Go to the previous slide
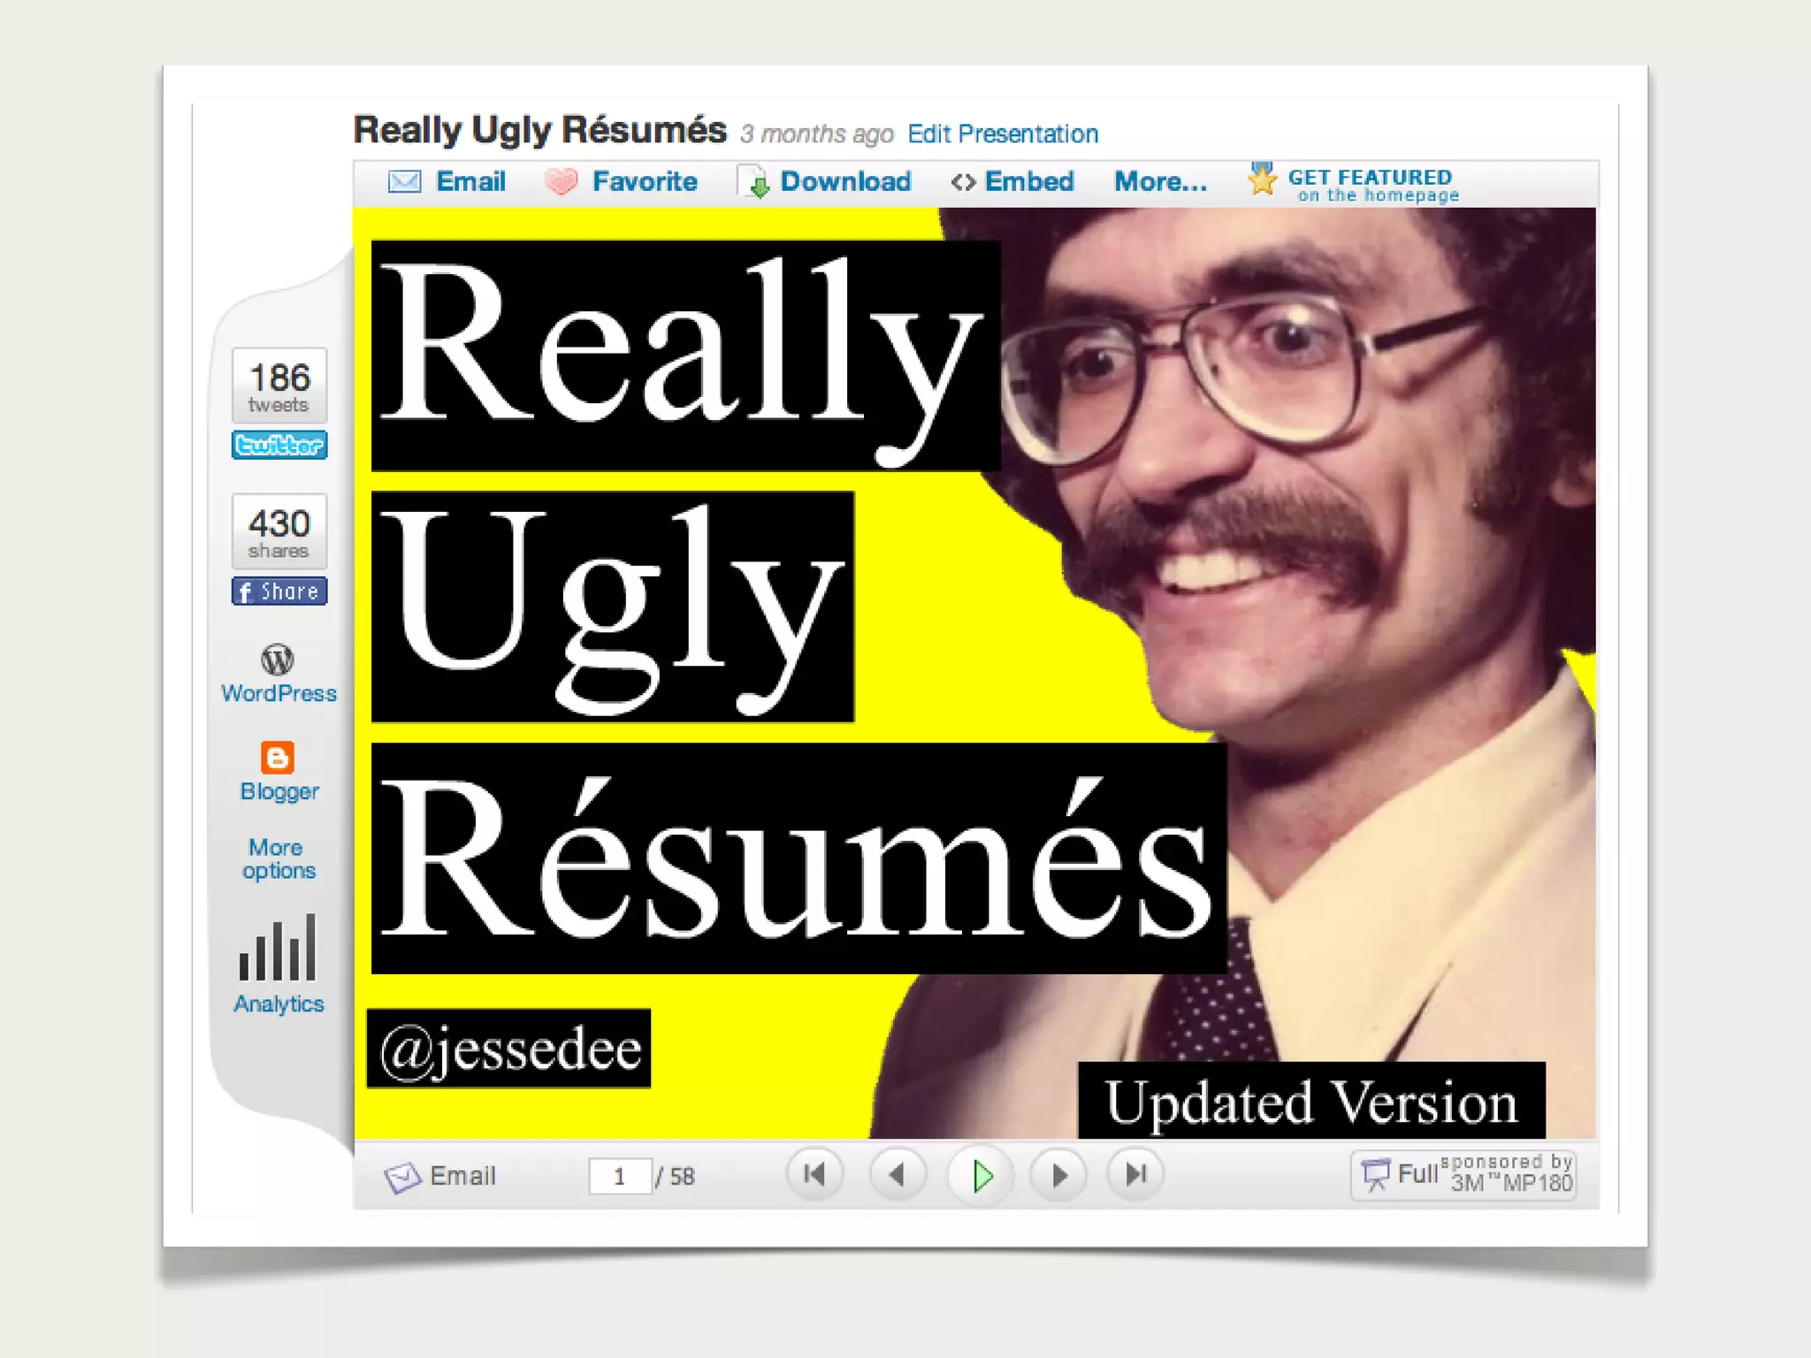Image resolution: width=1811 pixels, height=1358 pixels. click(897, 1175)
